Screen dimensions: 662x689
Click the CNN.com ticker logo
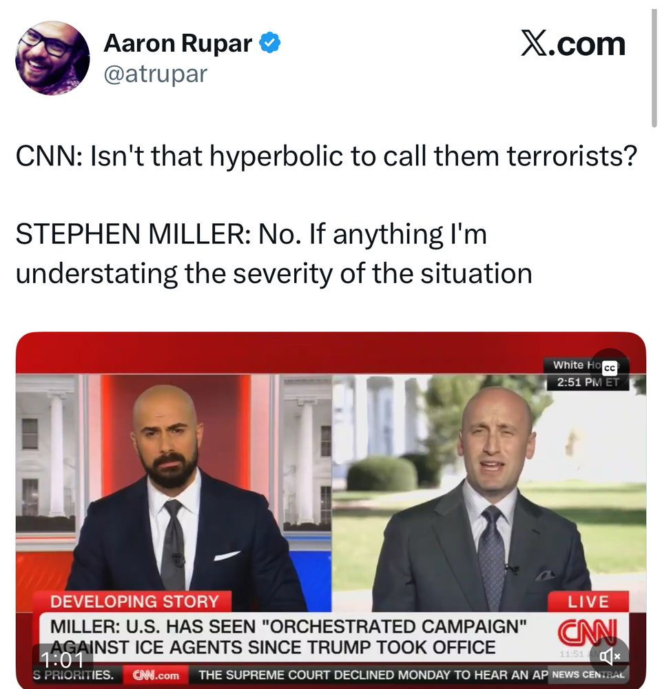point(156,675)
